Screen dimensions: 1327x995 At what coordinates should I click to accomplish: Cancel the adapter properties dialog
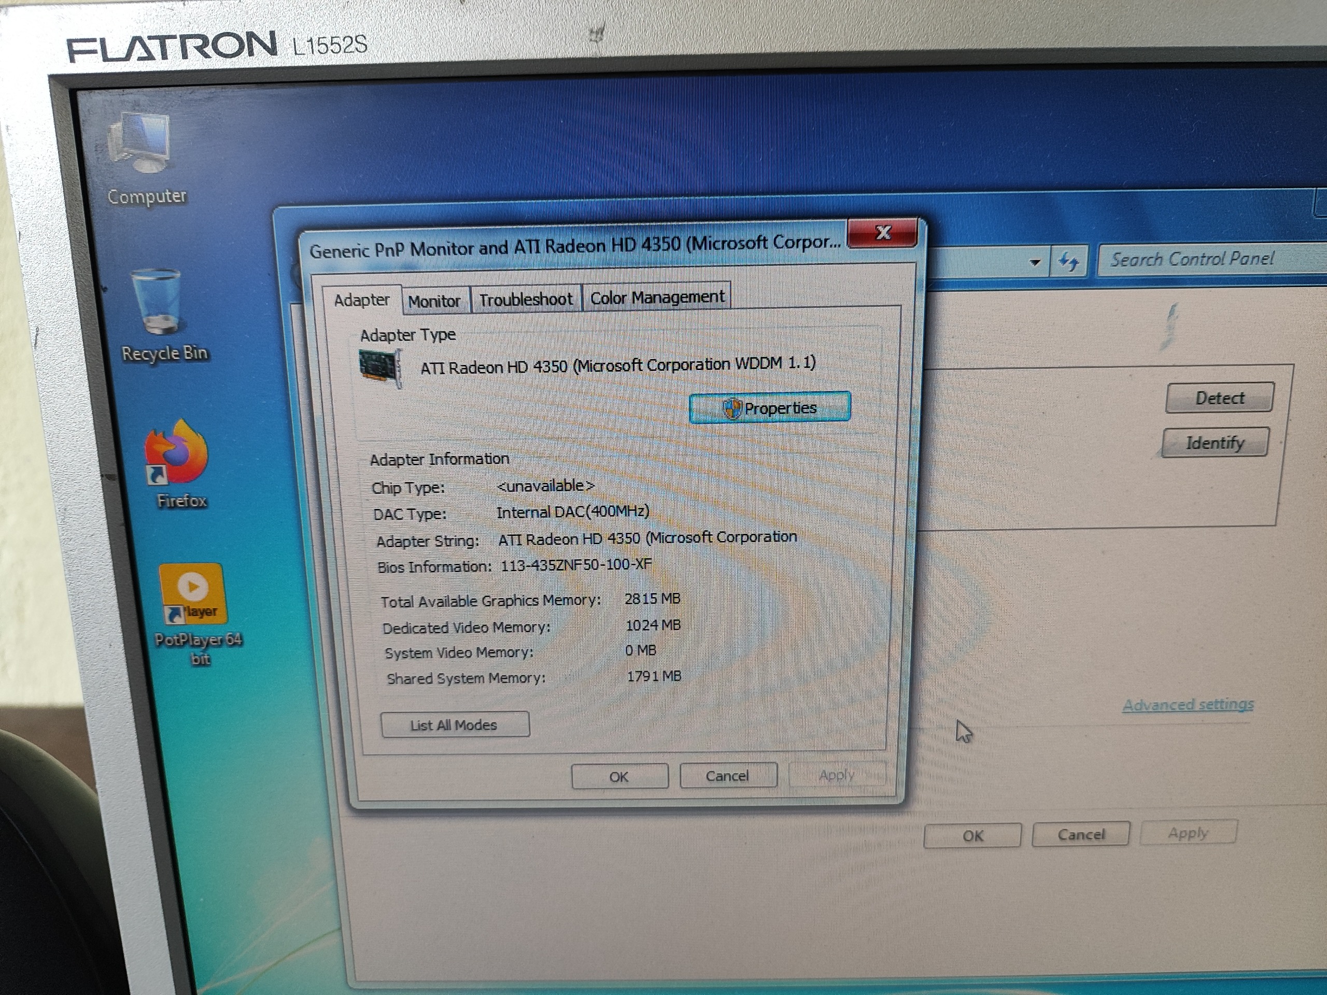pos(727,776)
